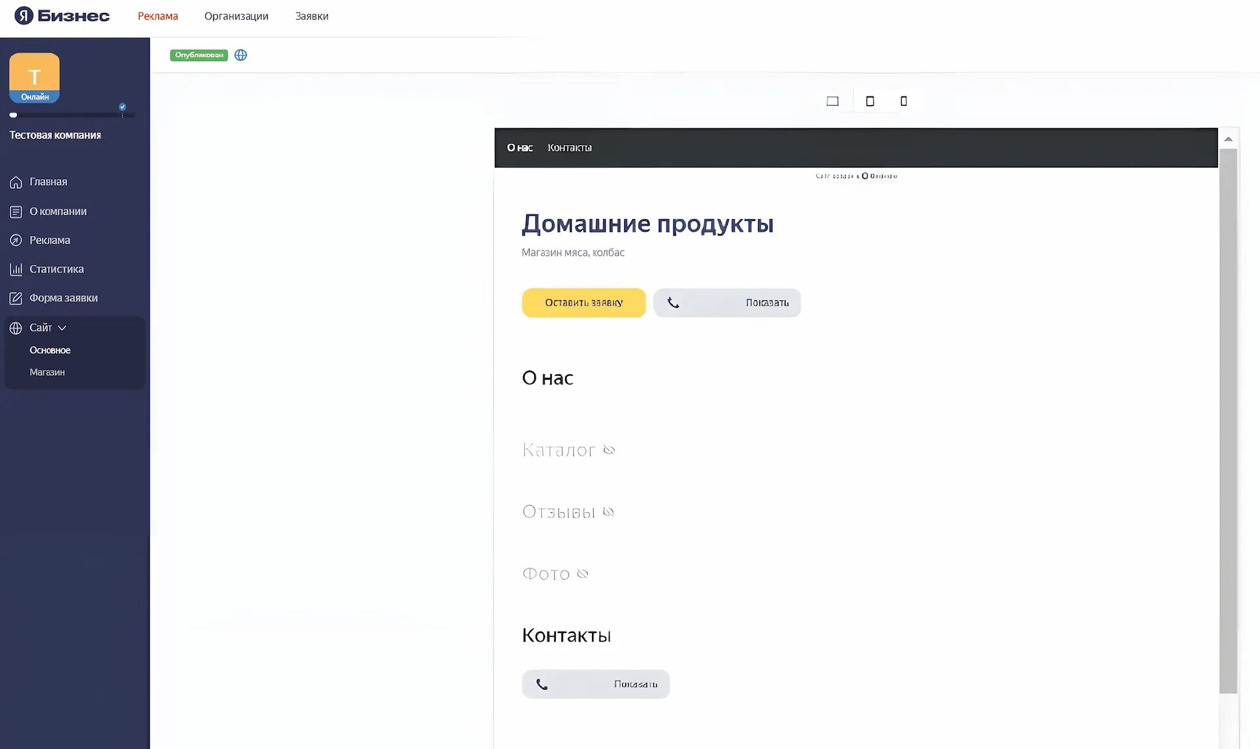This screenshot has width=1260, height=749.
Task: Click the globe icon next to Опубликован
Action: click(x=241, y=55)
